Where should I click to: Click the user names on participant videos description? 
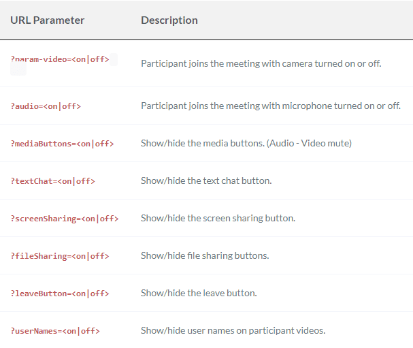point(233,330)
